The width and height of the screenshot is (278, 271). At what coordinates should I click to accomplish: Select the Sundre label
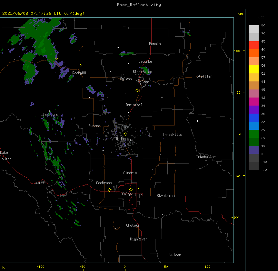point(94,126)
